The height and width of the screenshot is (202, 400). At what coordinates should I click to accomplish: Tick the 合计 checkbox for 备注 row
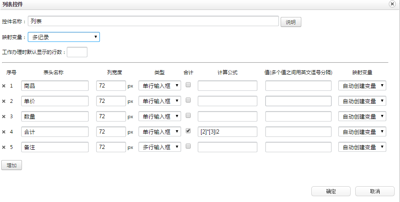coord(188,146)
